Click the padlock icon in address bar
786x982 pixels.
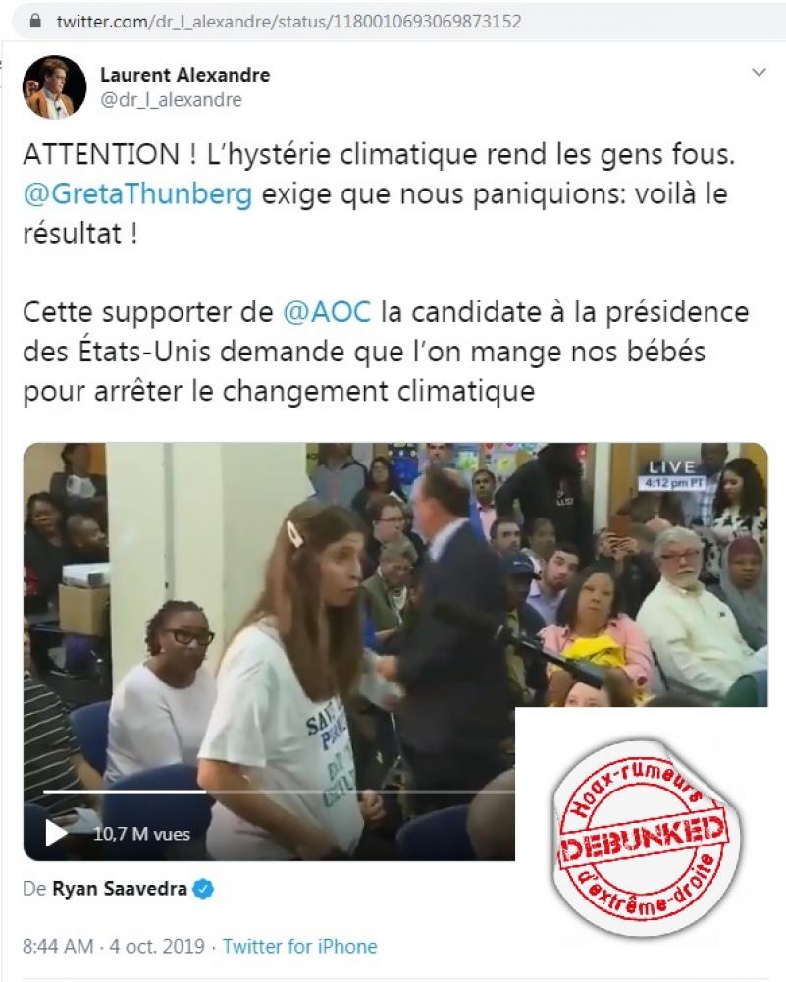click(x=36, y=22)
